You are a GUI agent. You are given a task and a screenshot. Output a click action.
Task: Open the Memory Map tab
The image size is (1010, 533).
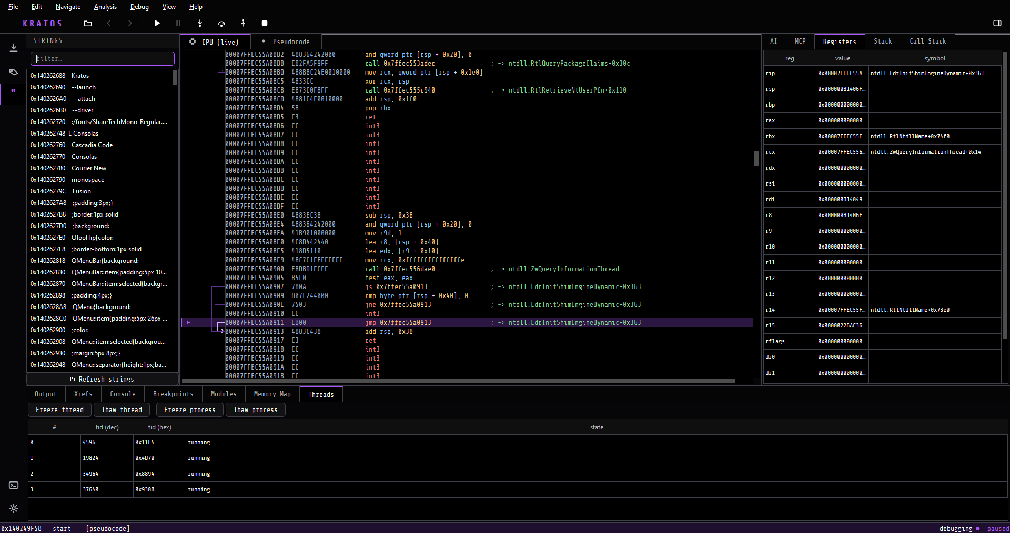(x=272, y=394)
